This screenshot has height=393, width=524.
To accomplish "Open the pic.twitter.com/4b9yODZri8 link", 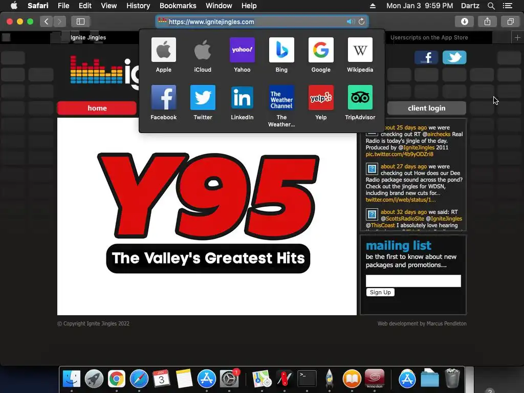I will [x=399, y=154].
